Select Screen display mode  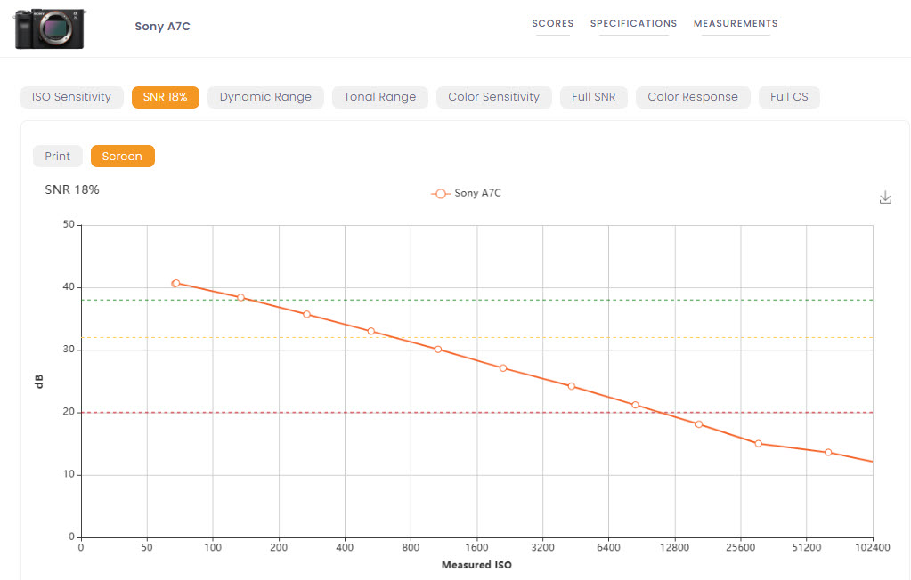pos(122,157)
